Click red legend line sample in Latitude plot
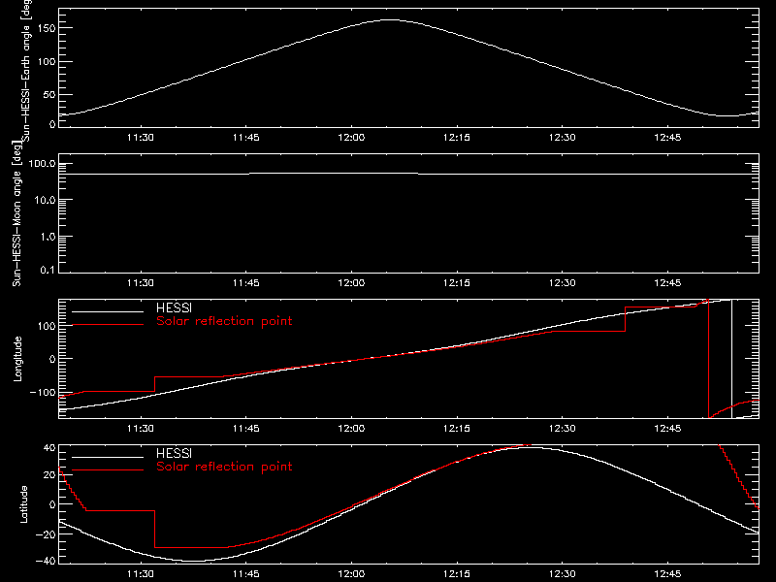 pyautogui.click(x=108, y=470)
